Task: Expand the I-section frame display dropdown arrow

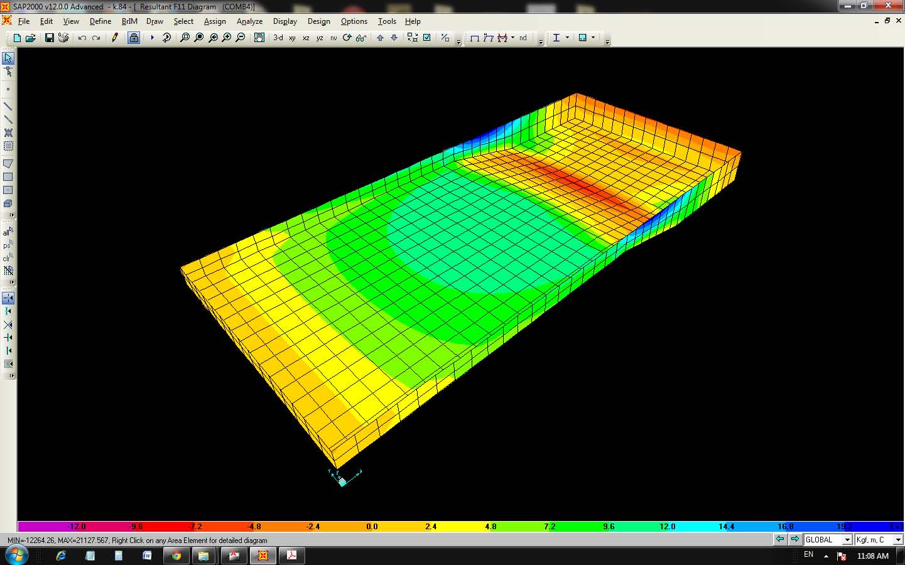Action: (567, 38)
